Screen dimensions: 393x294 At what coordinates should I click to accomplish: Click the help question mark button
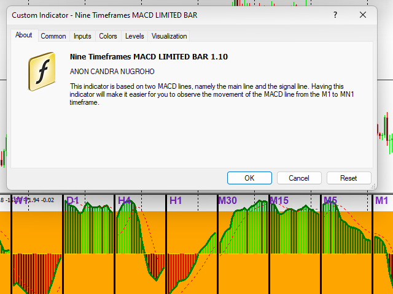(x=335, y=15)
